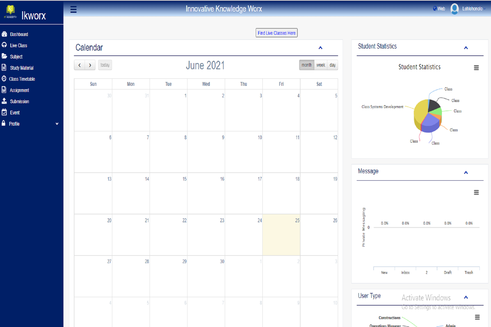Click the Study Material document icon
Viewport: 491px width, 327px height.
point(4,67)
